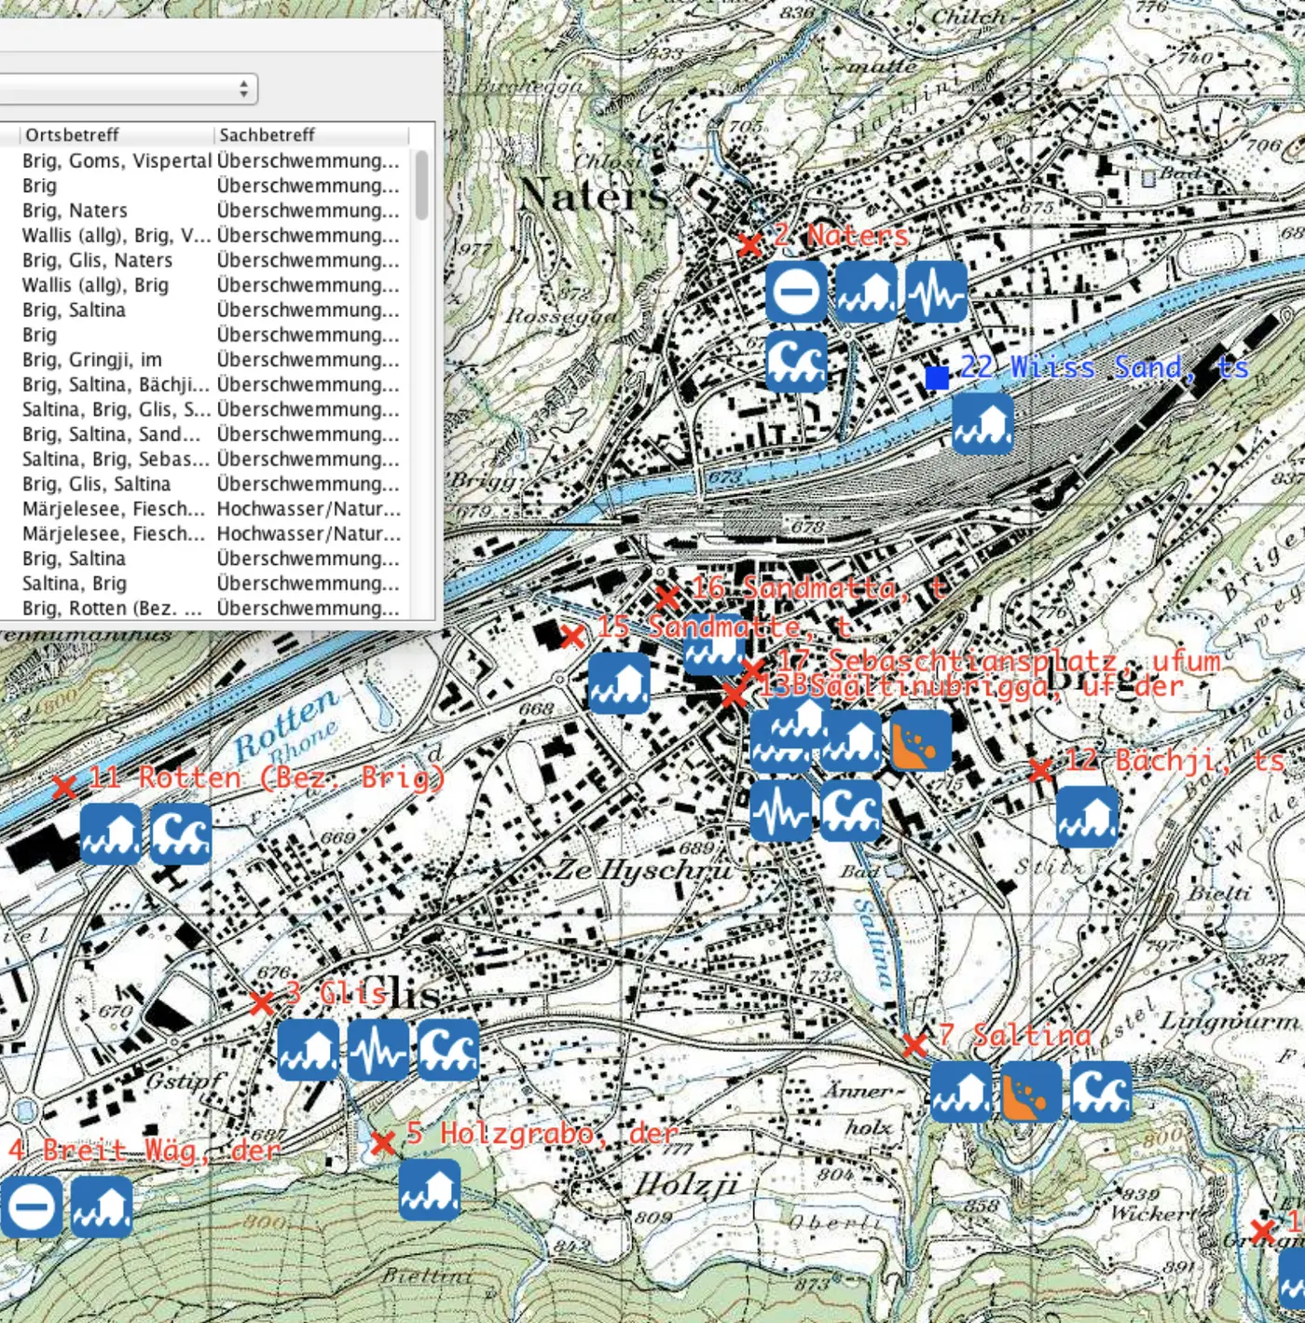The height and width of the screenshot is (1323, 1305).
Task: Click the no-entry icon below 2 Naters
Action: tap(796, 292)
